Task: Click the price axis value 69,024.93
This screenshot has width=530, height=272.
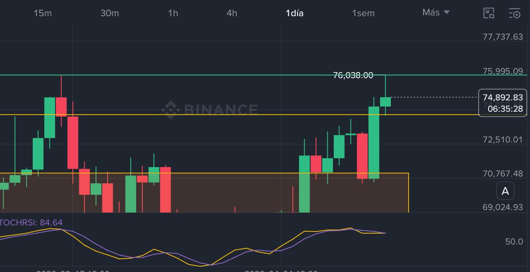Action: [x=503, y=207]
